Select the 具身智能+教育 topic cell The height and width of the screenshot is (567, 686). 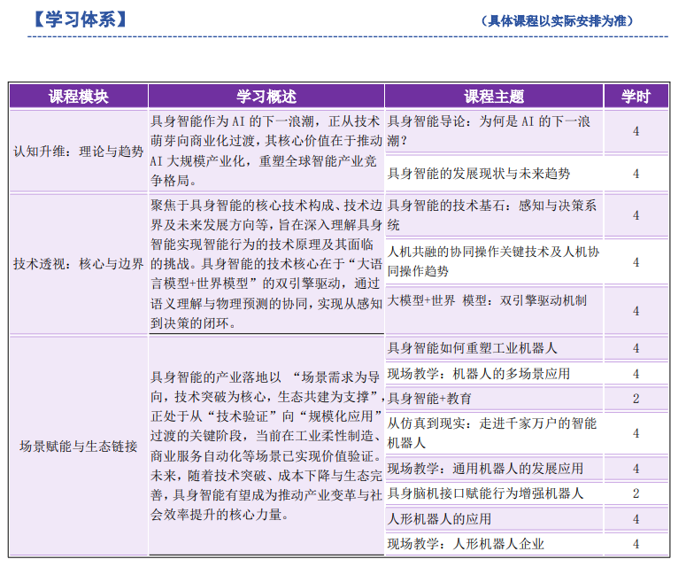click(x=430, y=399)
